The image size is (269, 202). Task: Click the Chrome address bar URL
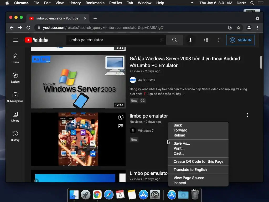[x=103, y=28]
